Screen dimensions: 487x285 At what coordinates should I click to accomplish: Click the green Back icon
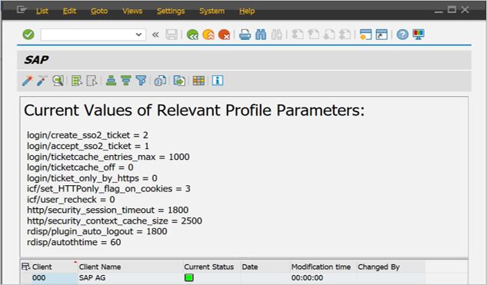click(x=192, y=35)
